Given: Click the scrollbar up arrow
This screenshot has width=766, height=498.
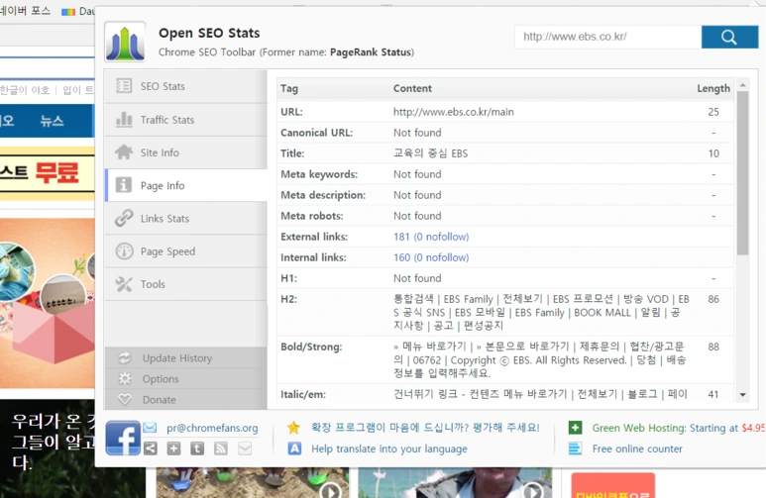Looking at the screenshot, I should coord(742,85).
